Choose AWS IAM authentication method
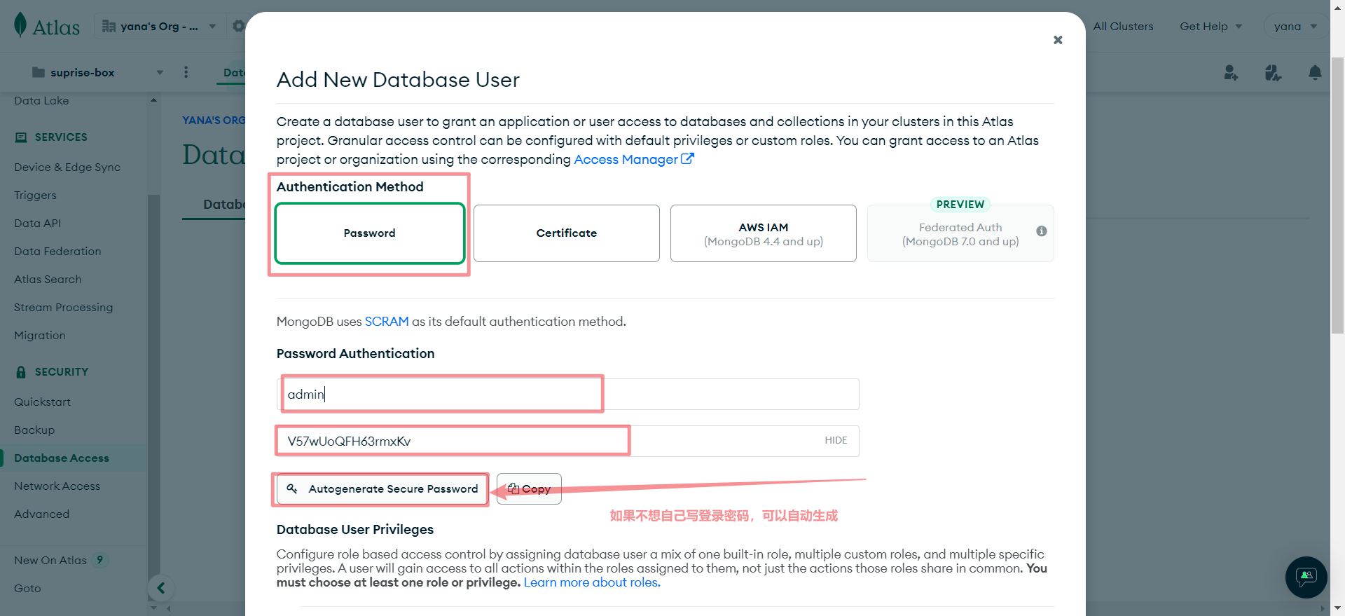 [764, 233]
